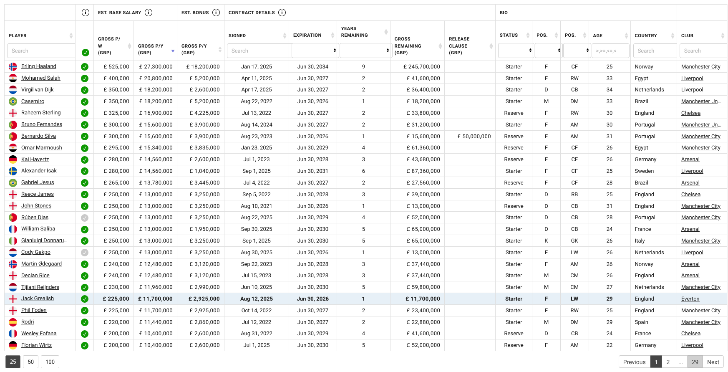Focus the Country search field
728x372 pixels.
tap(655, 51)
